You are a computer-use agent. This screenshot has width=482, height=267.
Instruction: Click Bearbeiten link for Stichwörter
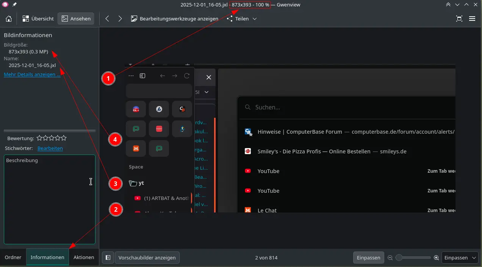[x=50, y=148]
